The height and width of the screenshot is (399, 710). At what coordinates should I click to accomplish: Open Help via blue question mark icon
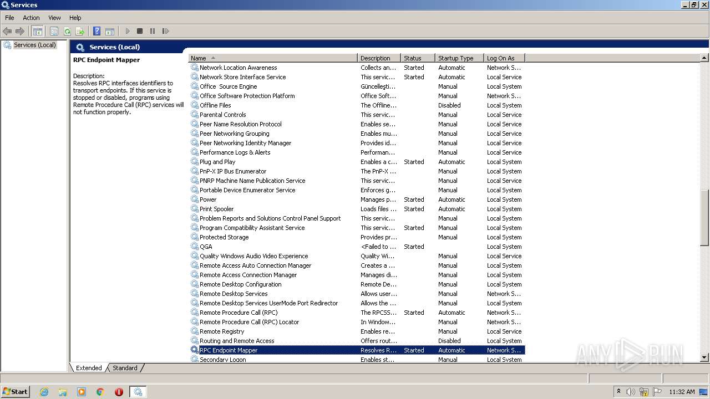(x=97, y=32)
